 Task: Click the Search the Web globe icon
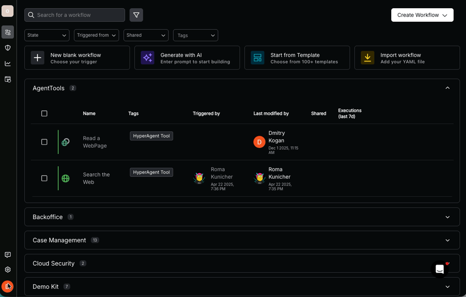[66, 178]
